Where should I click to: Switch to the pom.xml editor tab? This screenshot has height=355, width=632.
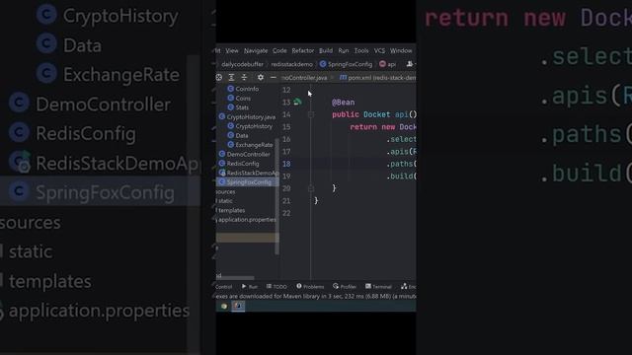coord(377,78)
